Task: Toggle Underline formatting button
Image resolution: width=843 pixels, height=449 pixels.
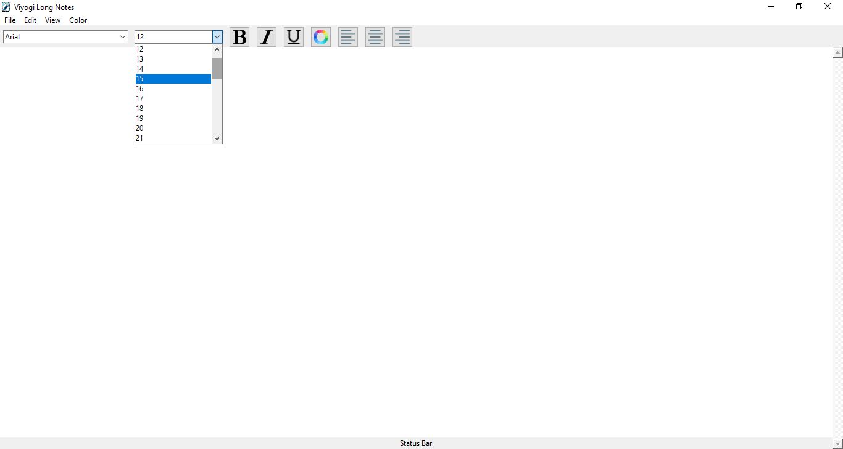Action: pos(294,37)
